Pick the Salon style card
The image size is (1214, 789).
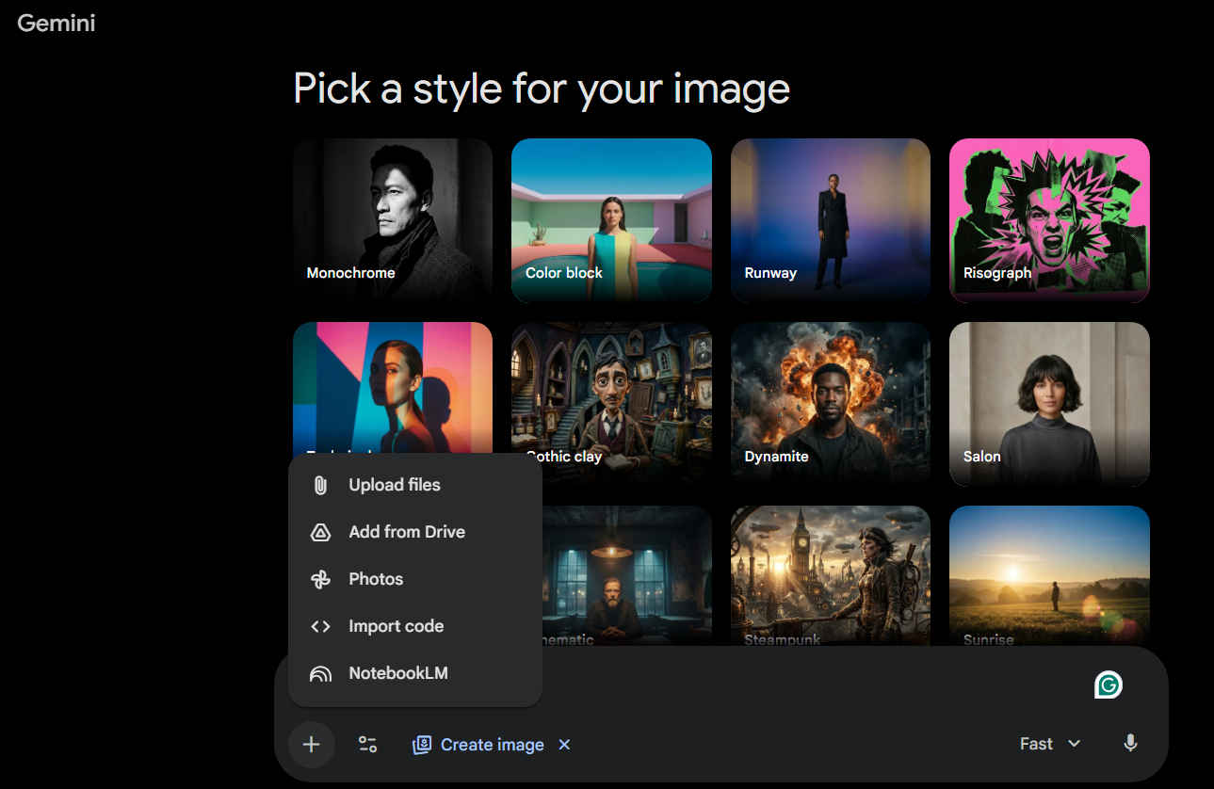1049,403
